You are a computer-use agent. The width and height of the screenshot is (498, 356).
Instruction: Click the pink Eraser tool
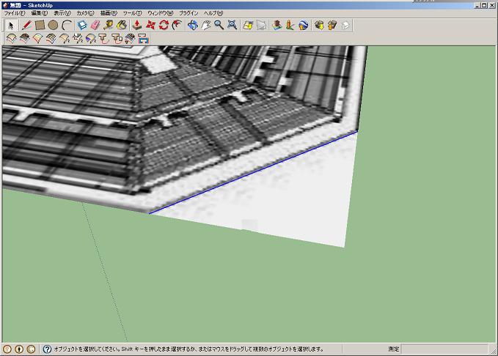[95, 25]
